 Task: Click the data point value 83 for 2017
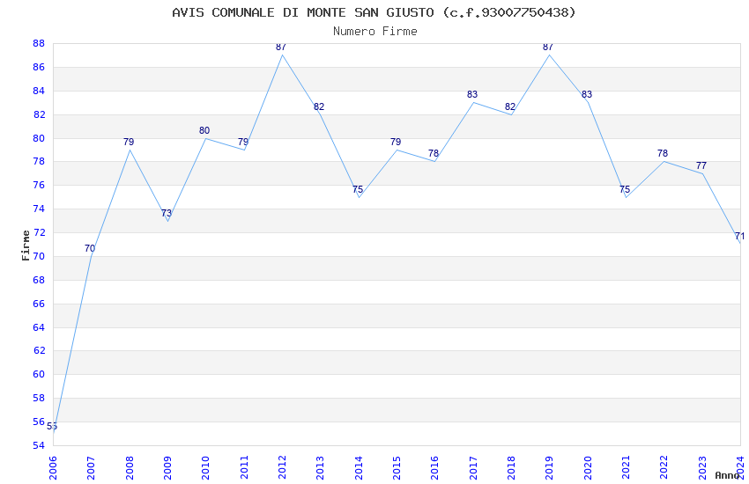472,94
